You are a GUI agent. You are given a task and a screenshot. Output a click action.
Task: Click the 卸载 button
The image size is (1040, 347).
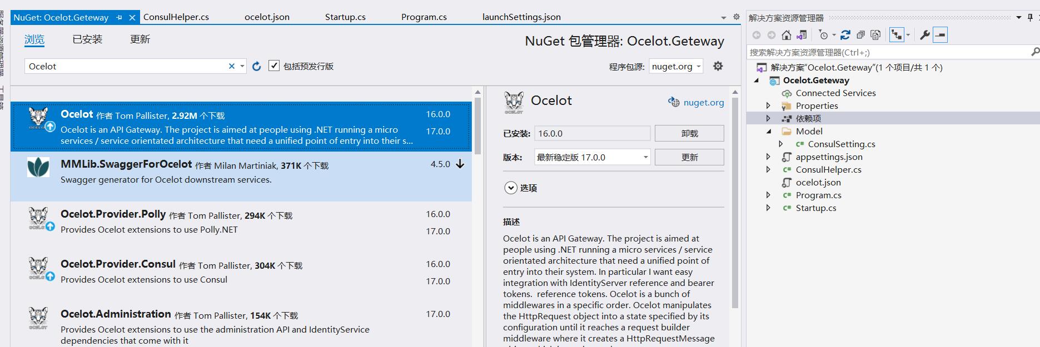689,133
